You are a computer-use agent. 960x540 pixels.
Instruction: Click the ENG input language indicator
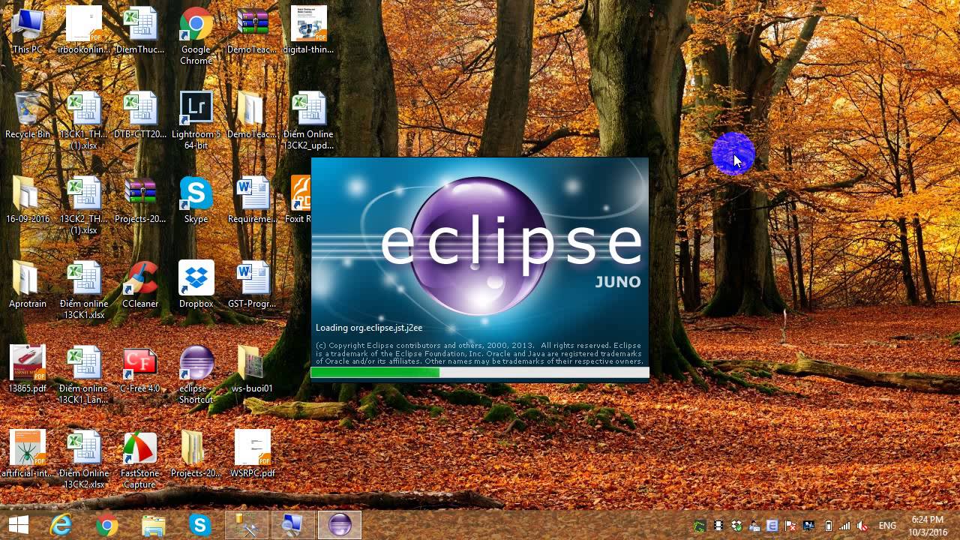888,526
